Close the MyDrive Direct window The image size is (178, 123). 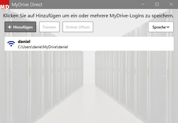tap(171, 4)
